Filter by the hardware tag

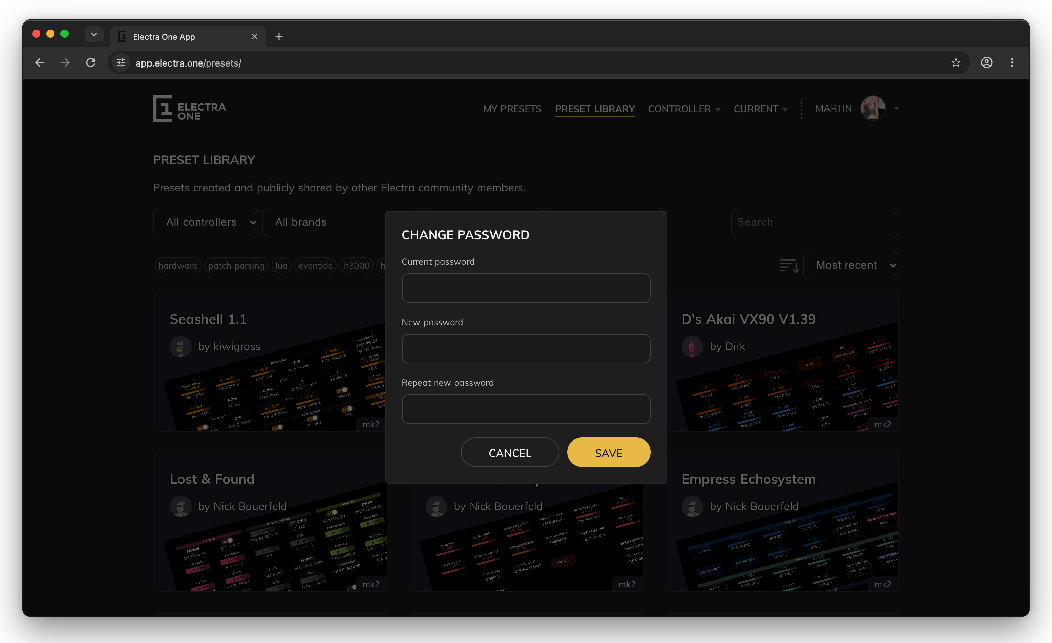click(x=177, y=266)
